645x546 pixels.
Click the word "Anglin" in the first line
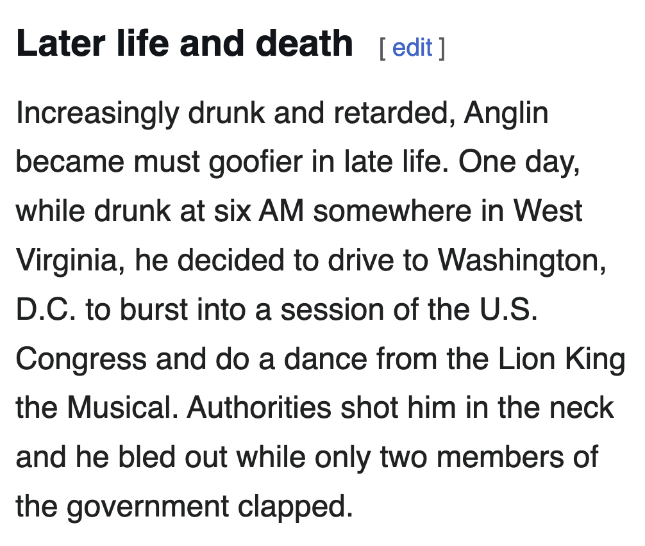tap(506, 113)
